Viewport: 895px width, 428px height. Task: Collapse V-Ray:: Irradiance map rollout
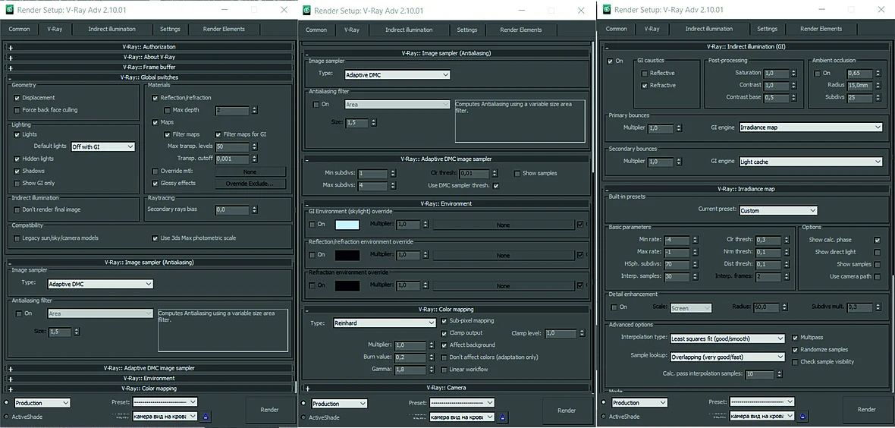pos(745,188)
